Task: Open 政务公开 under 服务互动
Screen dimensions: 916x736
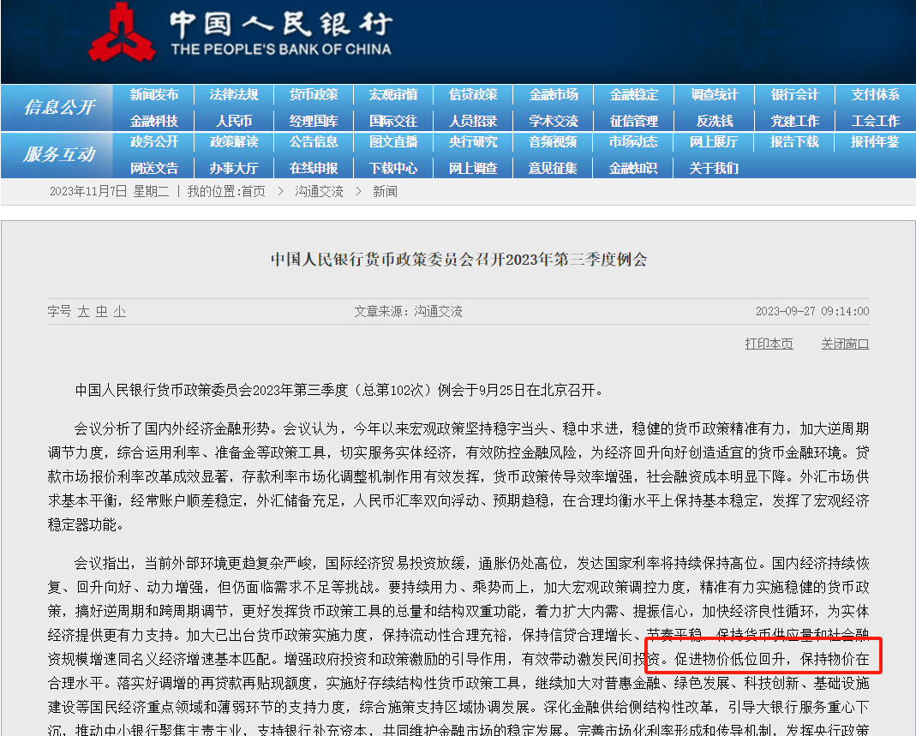Action: point(153,141)
